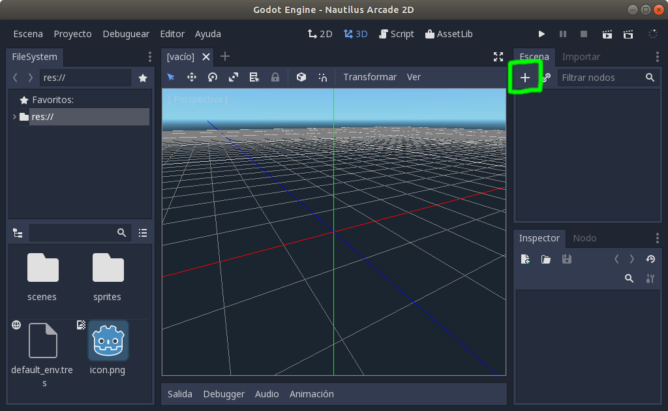The width and height of the screenshot is (668, 411).
Task: Switch FileSystem to list view mode
Action: point(142,233)
